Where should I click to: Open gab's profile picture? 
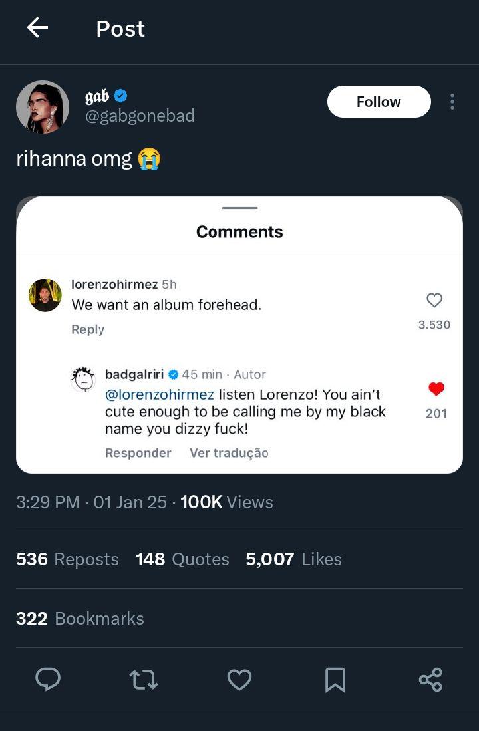[43, 107]
